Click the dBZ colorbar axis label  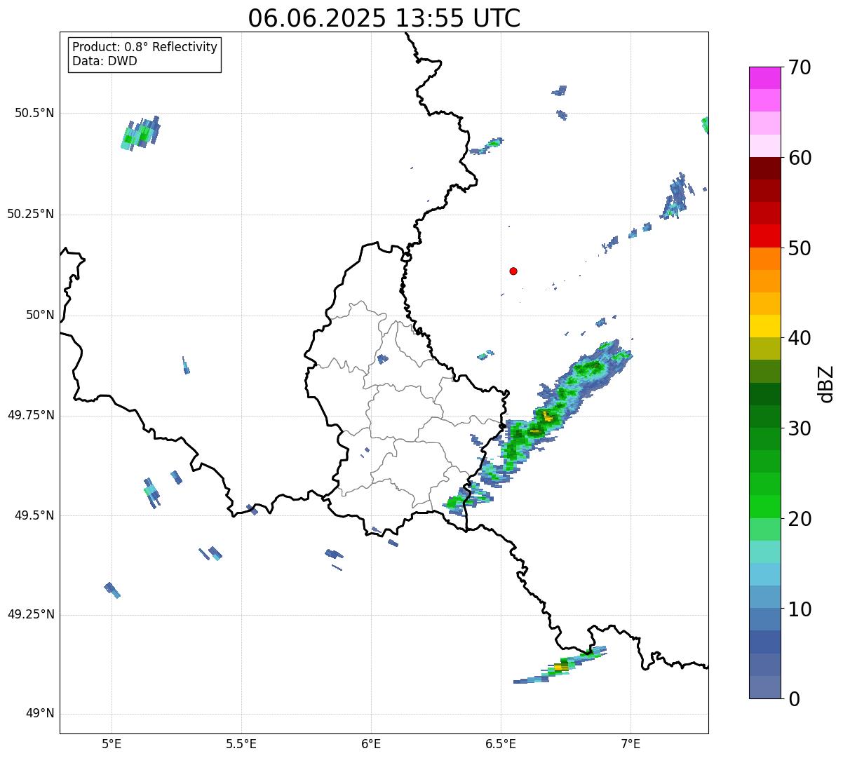click(826, 383)
